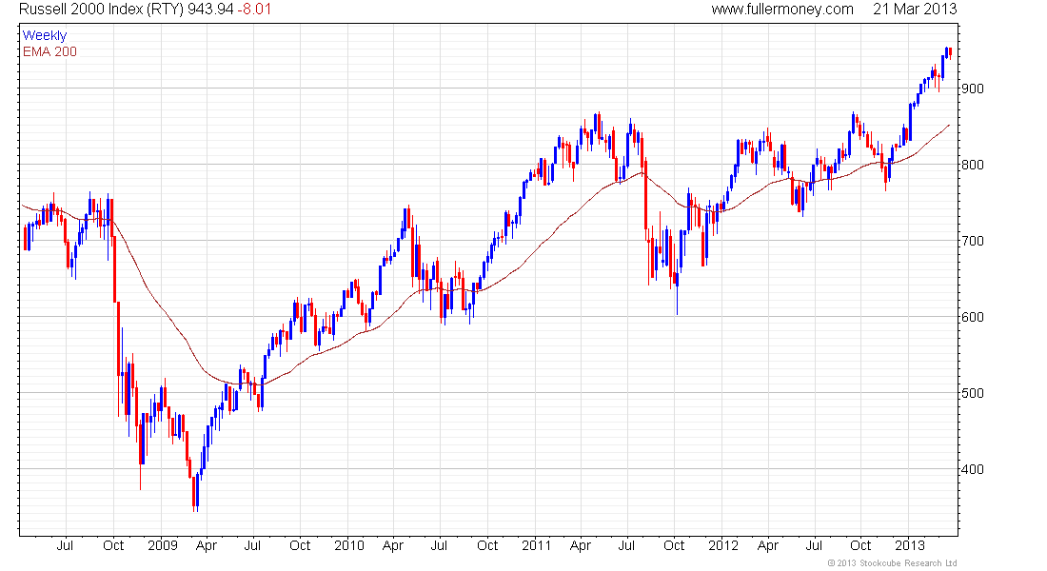The height and width of the screenshot is (571, 1047).
Task: Click the 2013 year axis label
Action: (909, 545)
